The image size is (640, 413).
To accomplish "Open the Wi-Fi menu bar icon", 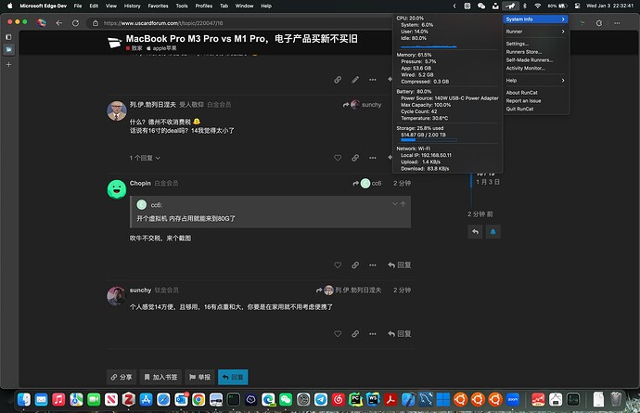I will pyautogui.click(x=538, y=6).
